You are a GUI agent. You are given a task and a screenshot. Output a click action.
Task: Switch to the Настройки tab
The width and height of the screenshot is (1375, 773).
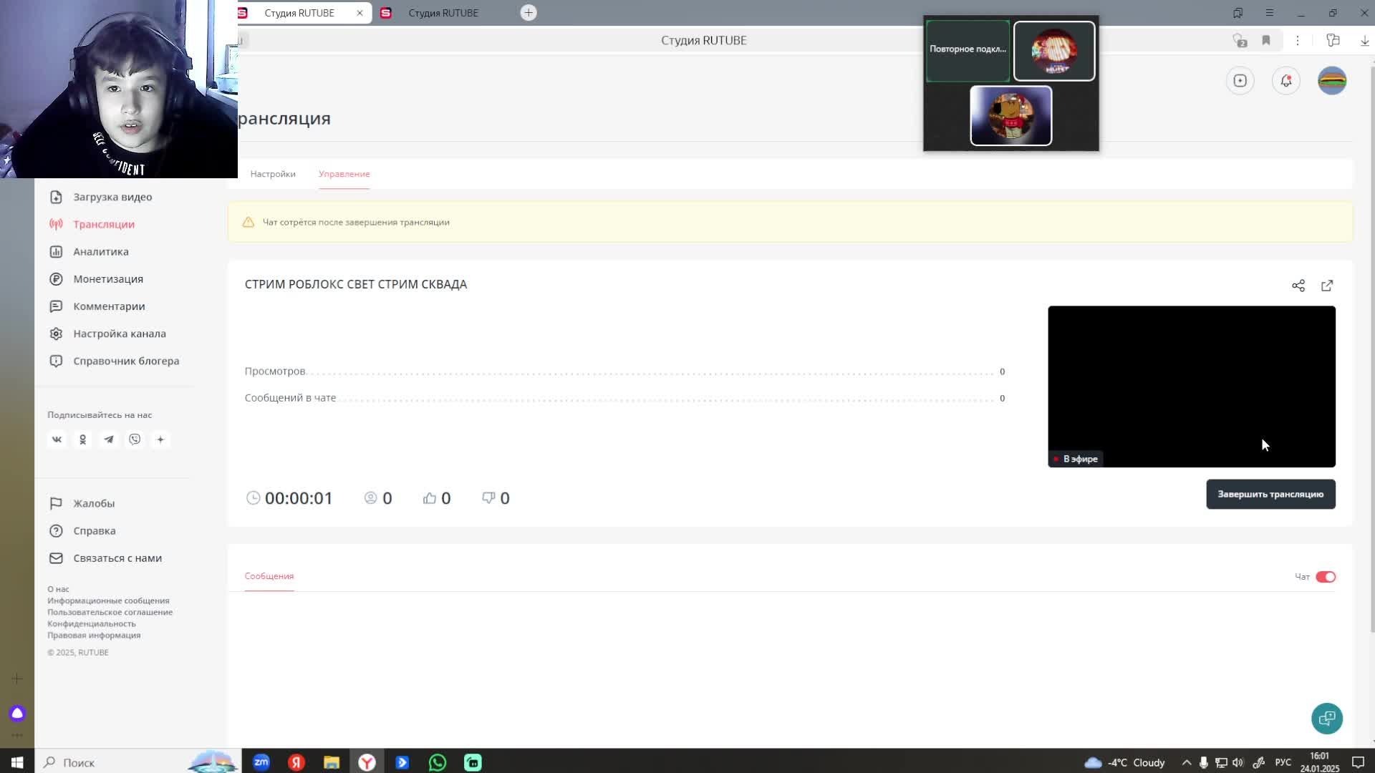(273, 174)
